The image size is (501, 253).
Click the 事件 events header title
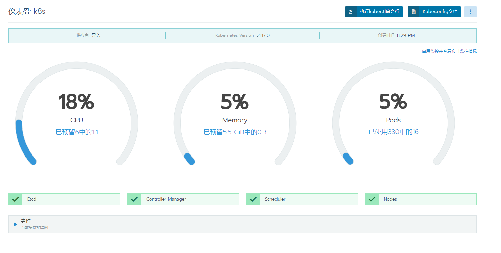point(26,221)
